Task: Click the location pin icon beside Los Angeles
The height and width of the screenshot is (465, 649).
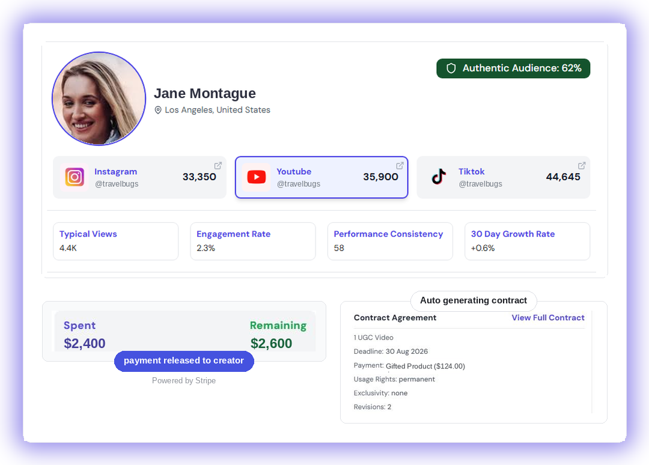Action: point(157,110)
